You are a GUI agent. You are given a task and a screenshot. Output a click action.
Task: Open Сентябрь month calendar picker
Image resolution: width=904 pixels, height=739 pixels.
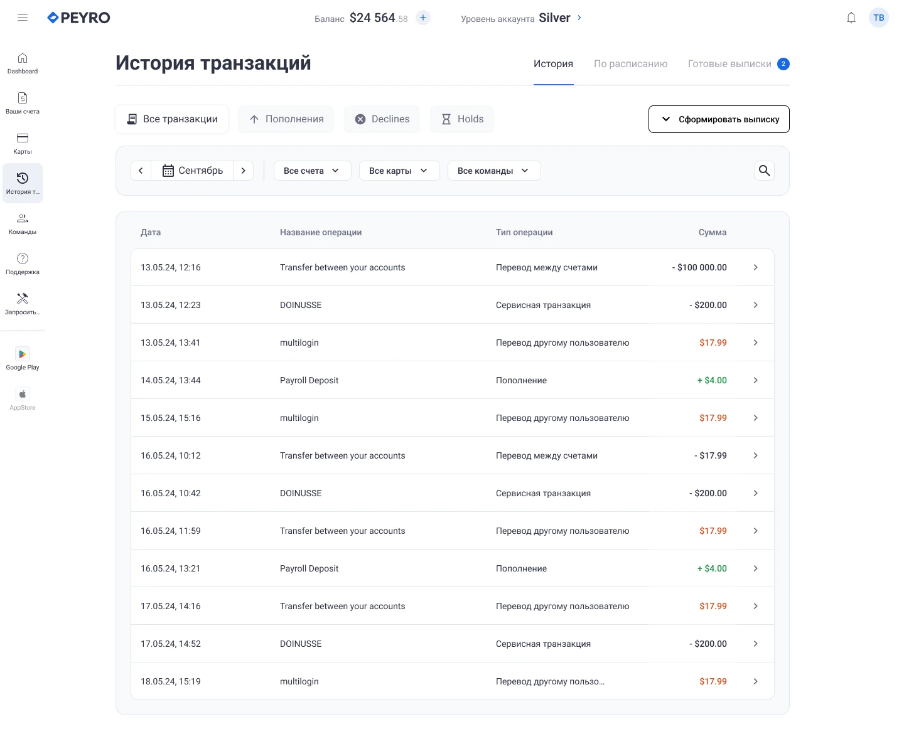(x=192, y=171)
